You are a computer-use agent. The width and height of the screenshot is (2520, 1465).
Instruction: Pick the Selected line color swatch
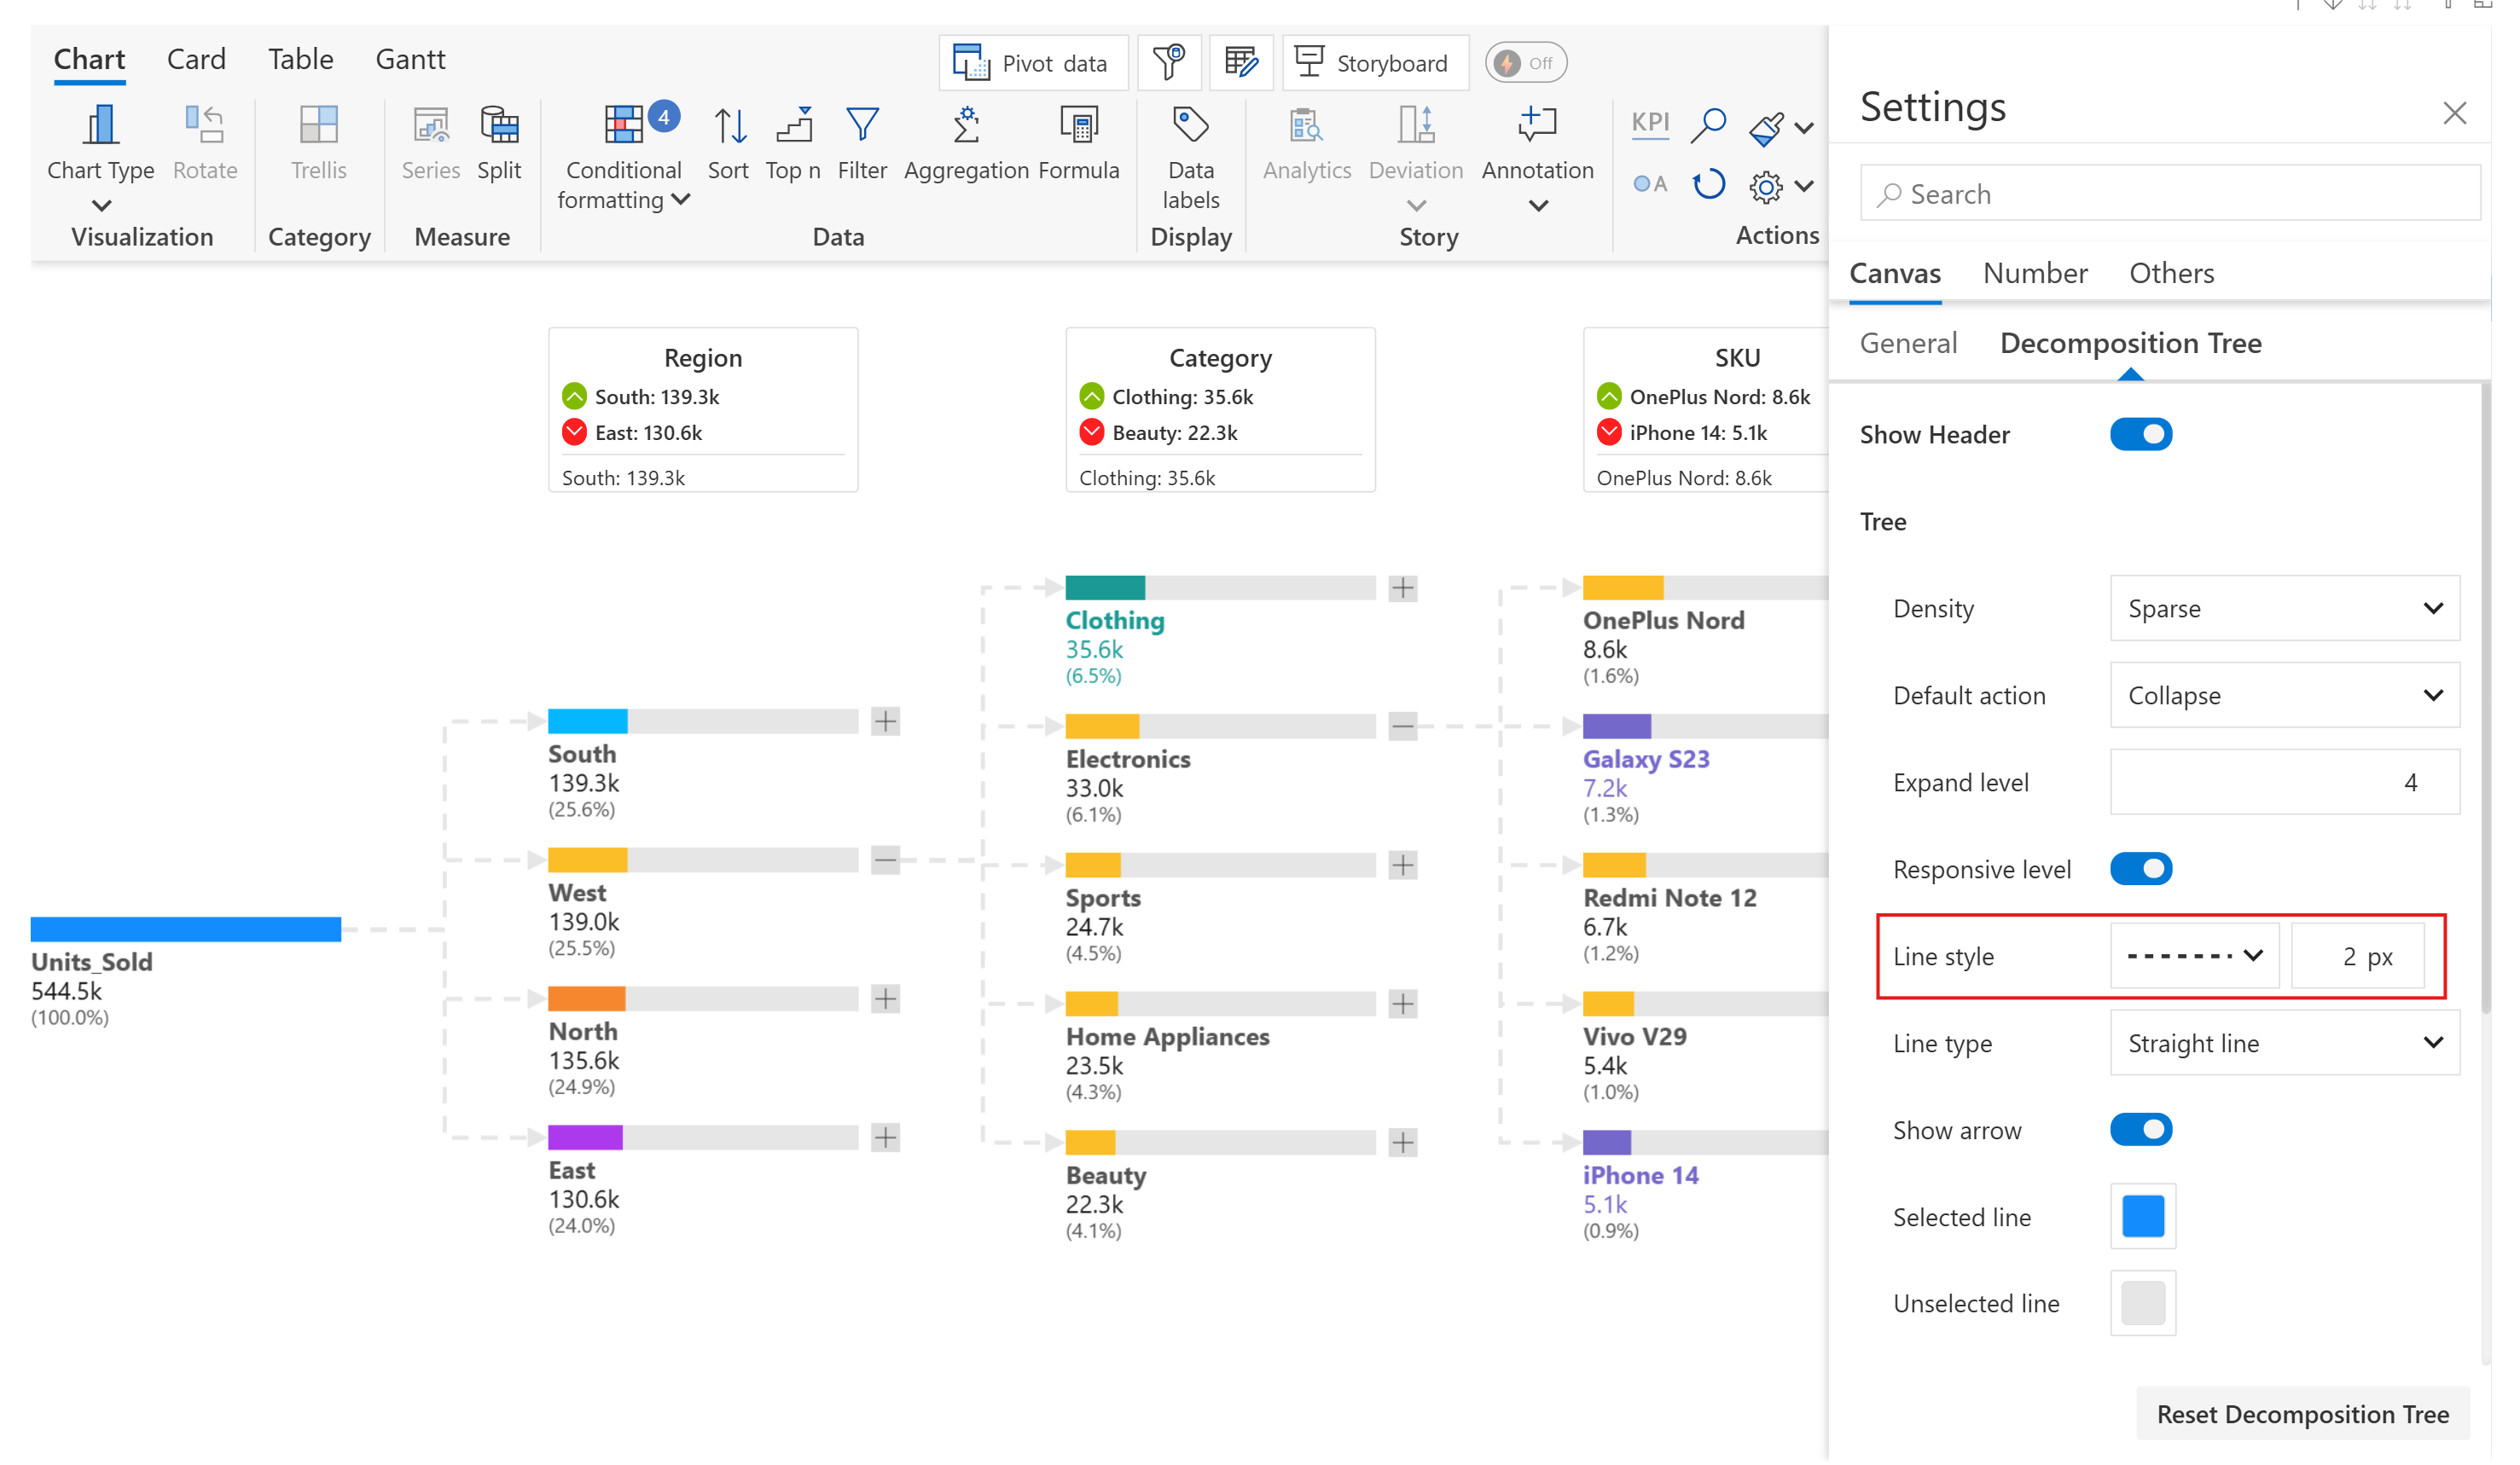2142,1216
